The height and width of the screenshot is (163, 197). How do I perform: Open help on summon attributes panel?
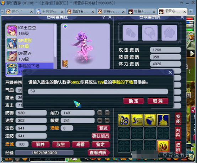[104, 17]
